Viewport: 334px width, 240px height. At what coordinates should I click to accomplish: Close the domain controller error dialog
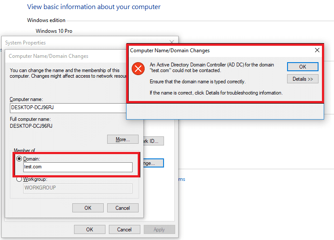click(x=317, y=50)
